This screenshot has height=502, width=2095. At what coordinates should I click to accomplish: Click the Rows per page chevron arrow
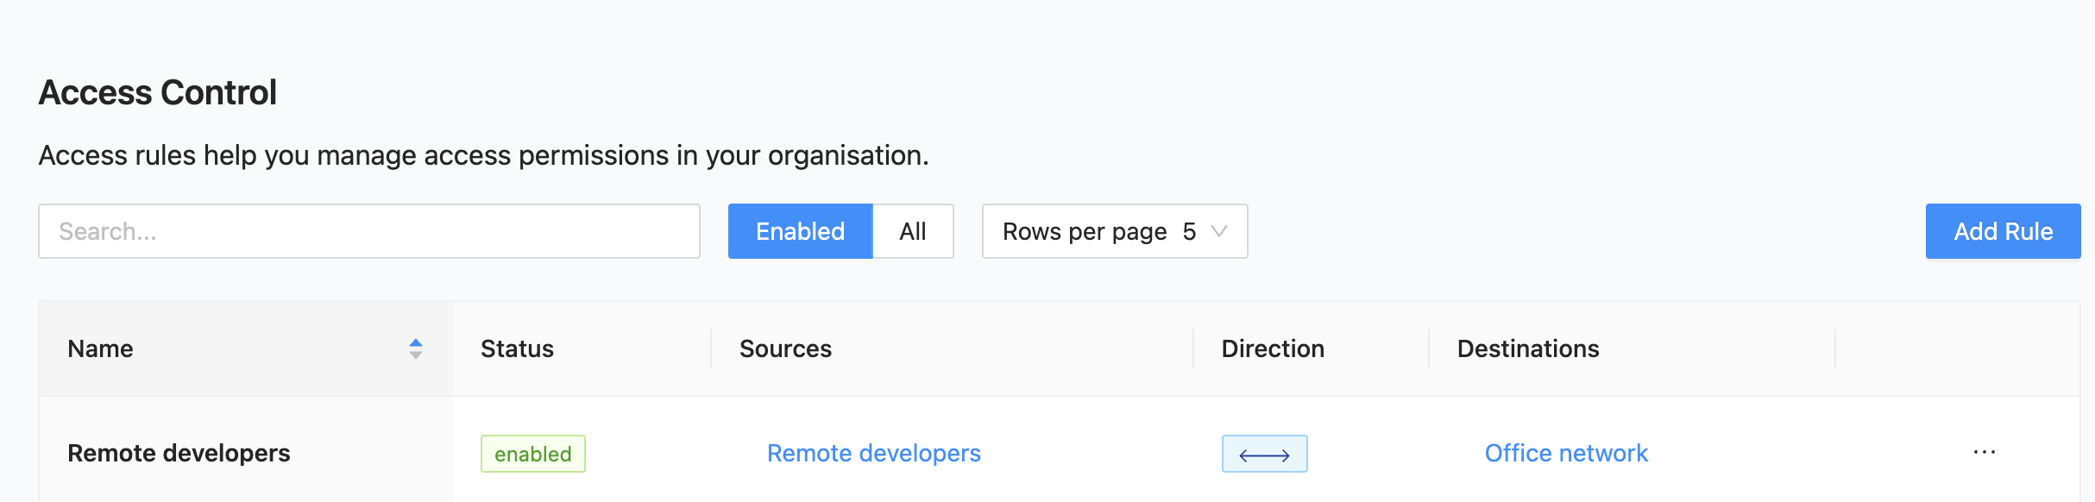[x=1219, y=231]
